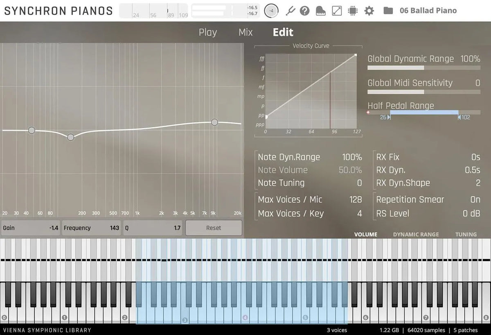
Task: Open the 06 Ballad Piano preset name
Action: coord(428,11)
